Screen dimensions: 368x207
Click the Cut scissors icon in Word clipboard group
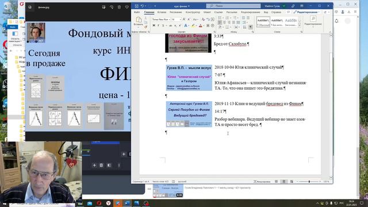pyautogui.click(x=145, y=18)
